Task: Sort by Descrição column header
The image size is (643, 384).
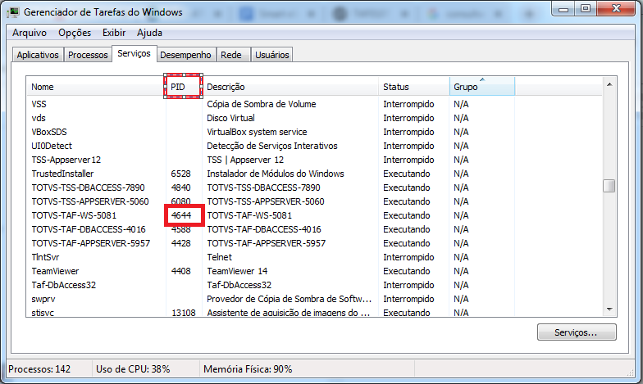Action: 290,87
